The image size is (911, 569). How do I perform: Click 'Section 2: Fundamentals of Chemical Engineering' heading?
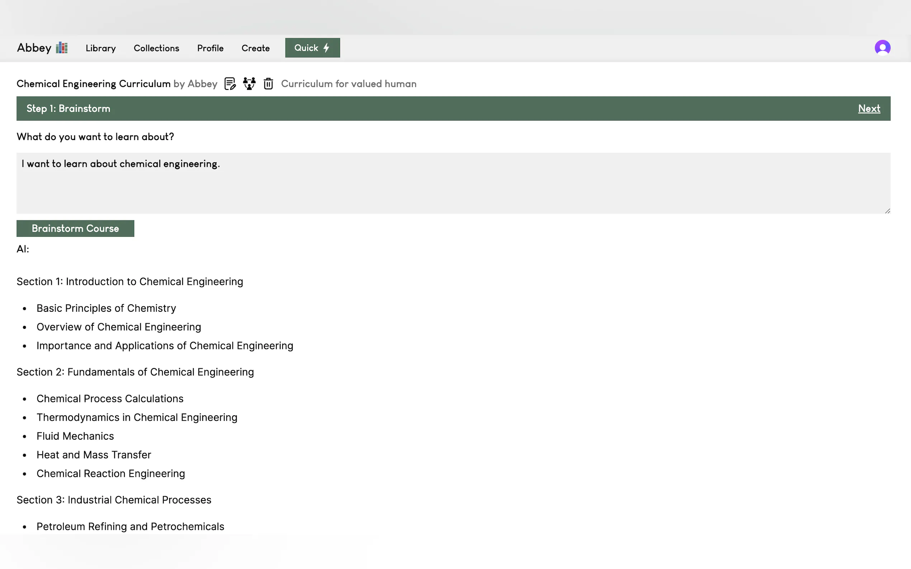(135, 372)
